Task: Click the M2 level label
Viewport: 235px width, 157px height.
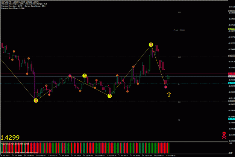Action: [179, 57]
